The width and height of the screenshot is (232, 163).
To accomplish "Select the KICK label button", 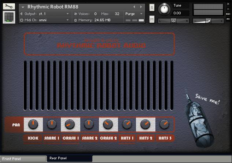I will pos(33,138).
